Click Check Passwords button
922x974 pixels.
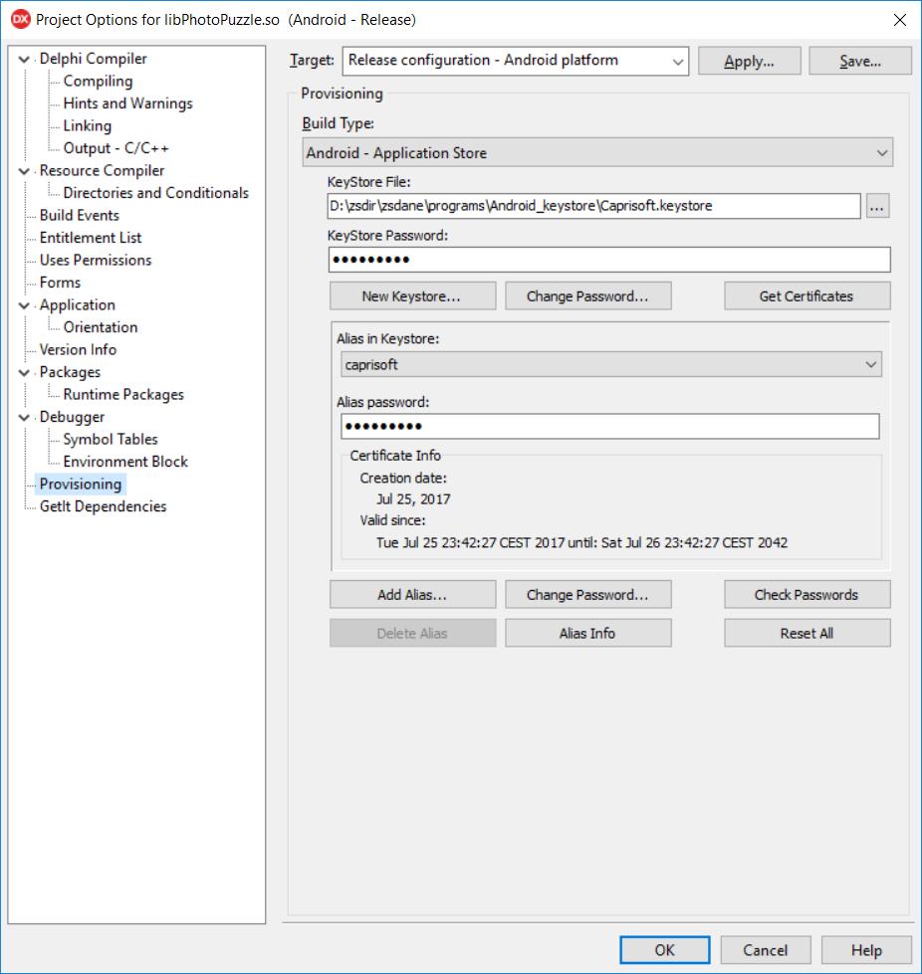pos(807,595)
